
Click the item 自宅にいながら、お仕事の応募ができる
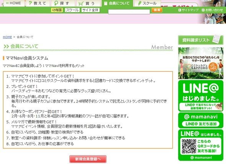pyautogui.click(x=43, y=144)
